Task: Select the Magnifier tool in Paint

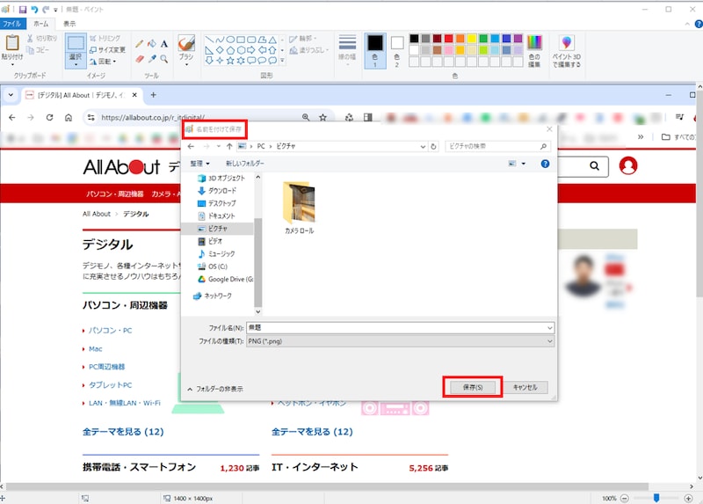Action: (164, 59)
